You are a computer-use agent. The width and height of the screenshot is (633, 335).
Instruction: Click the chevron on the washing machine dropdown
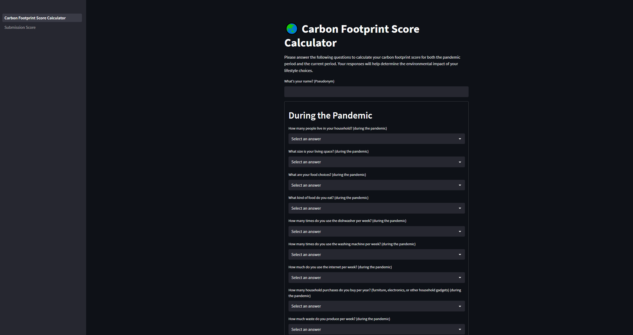(x=460, y=254)
